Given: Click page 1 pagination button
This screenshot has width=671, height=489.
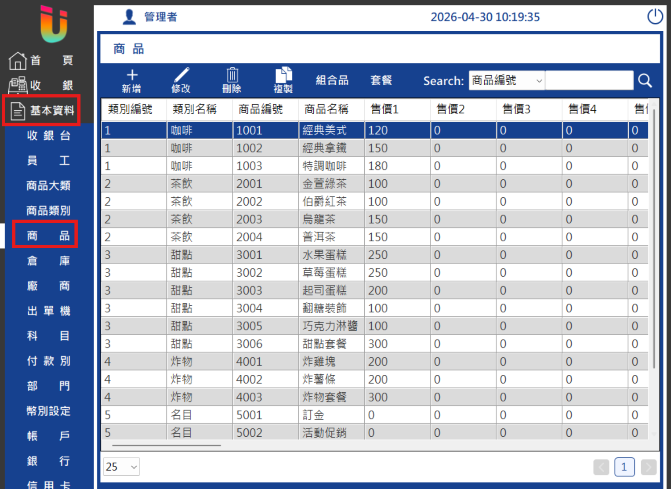Looking at the screenshot, I should pyautogui.click(x=624, y=467).
